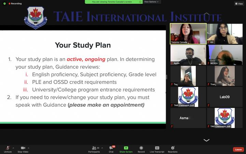
Task: Leave the meeting
Action: (238, 150)
